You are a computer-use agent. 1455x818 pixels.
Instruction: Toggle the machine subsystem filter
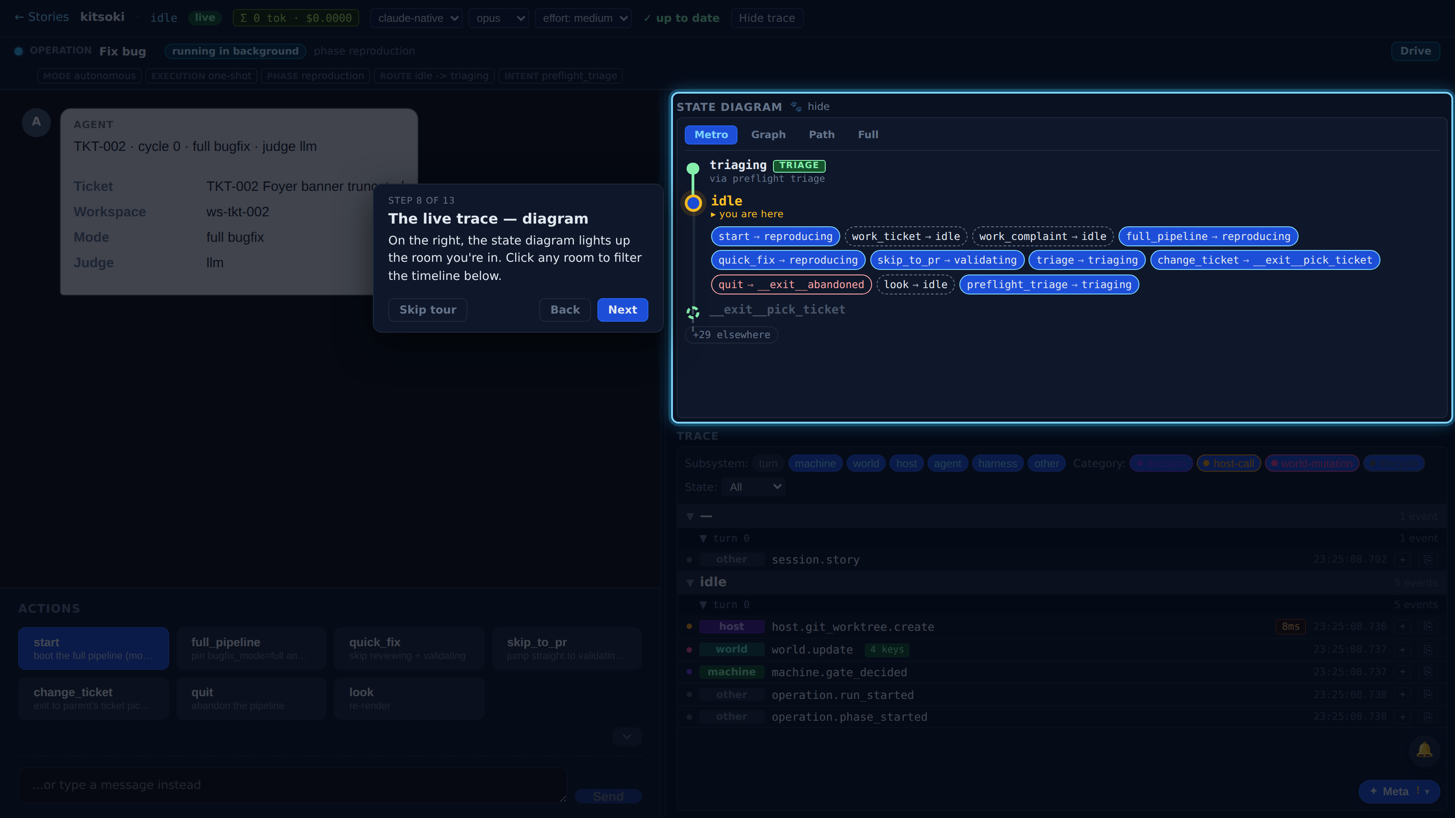point(815,464)
